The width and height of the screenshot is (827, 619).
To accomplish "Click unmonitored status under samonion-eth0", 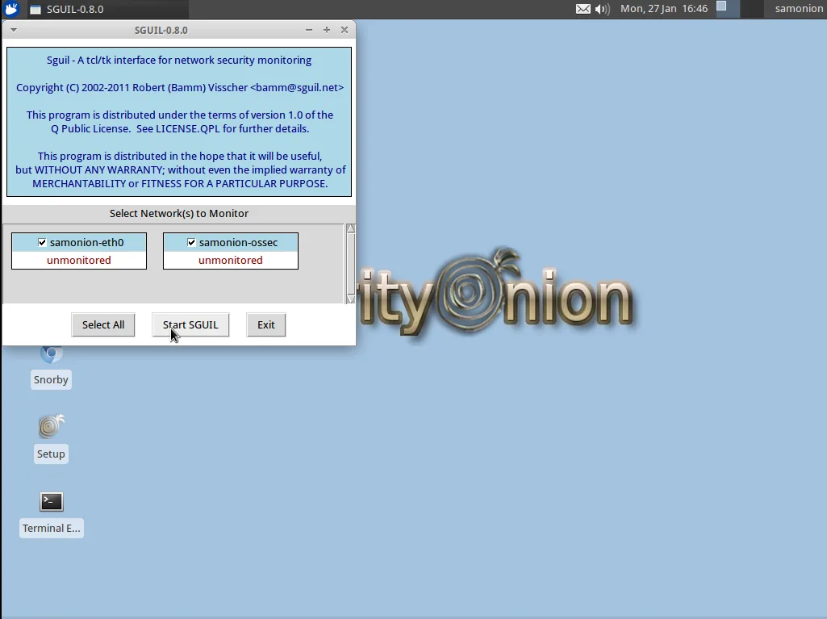I will (78, 260).
